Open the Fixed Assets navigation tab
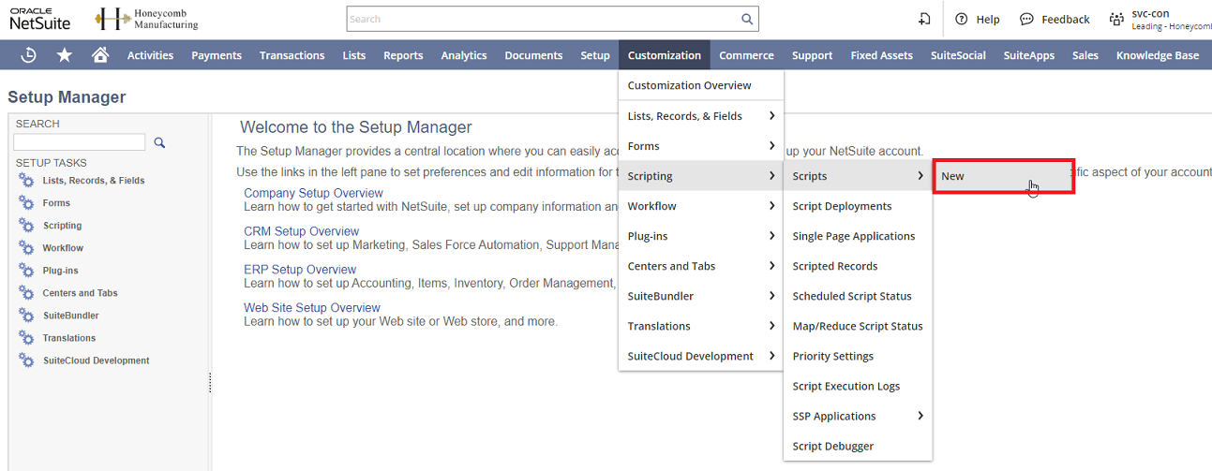The height and width of the screenshot is (471, 1212). [881, 55]
